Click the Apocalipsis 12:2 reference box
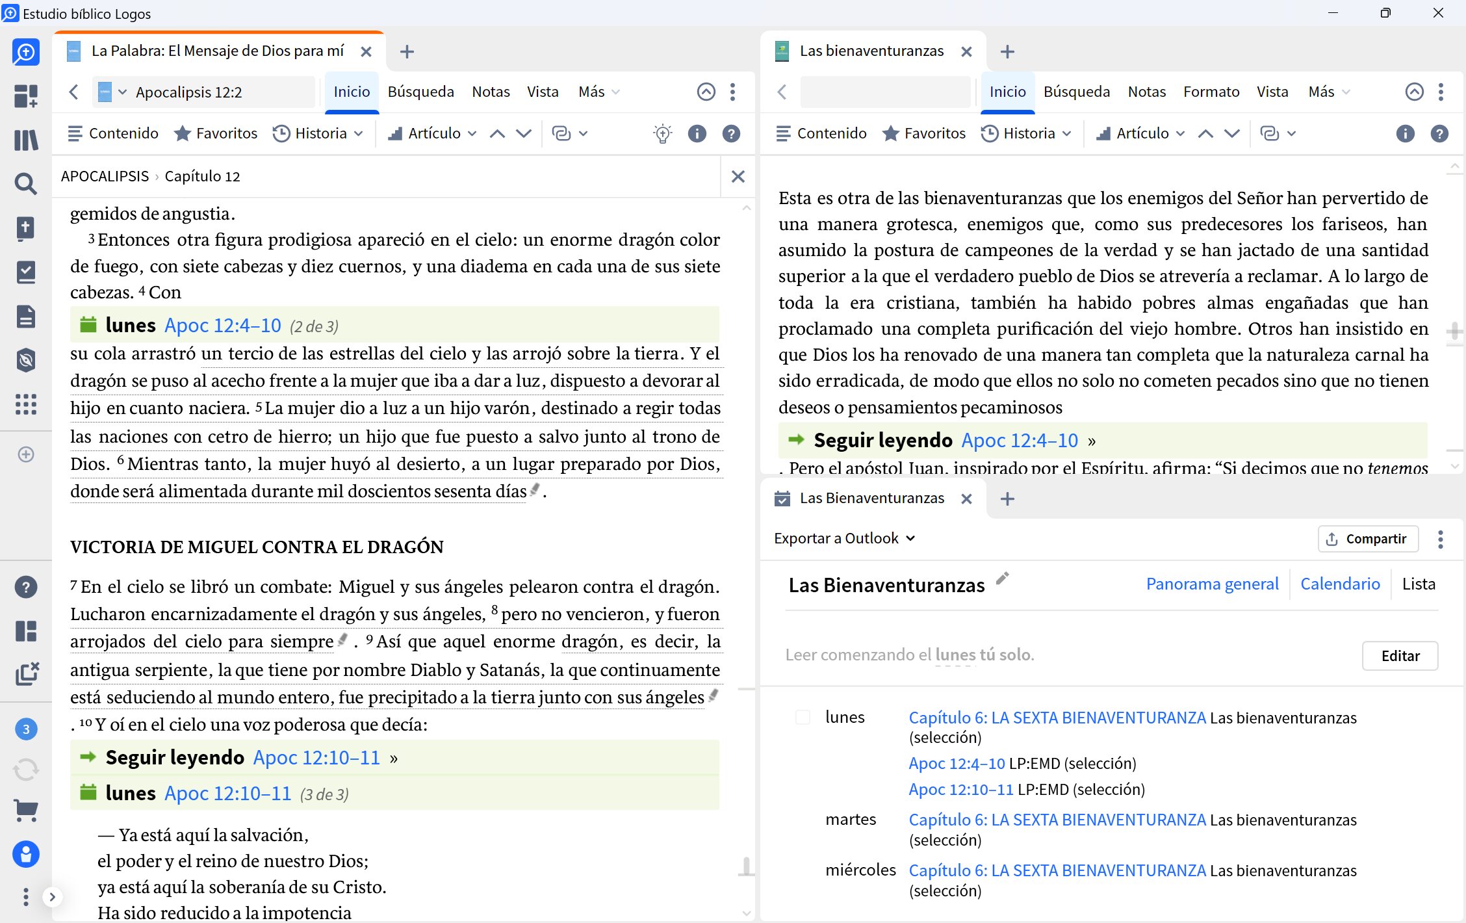Screen dimensions: 1466x923 click(203, 92)
